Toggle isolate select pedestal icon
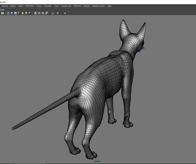Image resolution: width=196 pixels, height=164 pixels. coord(36,13)
